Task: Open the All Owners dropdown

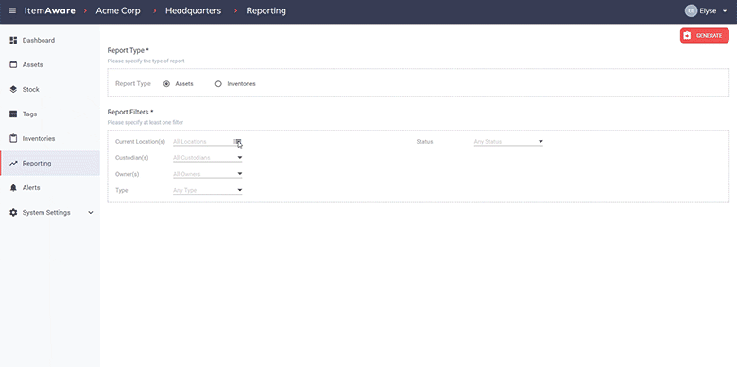Action: click(x=207, y=174)
